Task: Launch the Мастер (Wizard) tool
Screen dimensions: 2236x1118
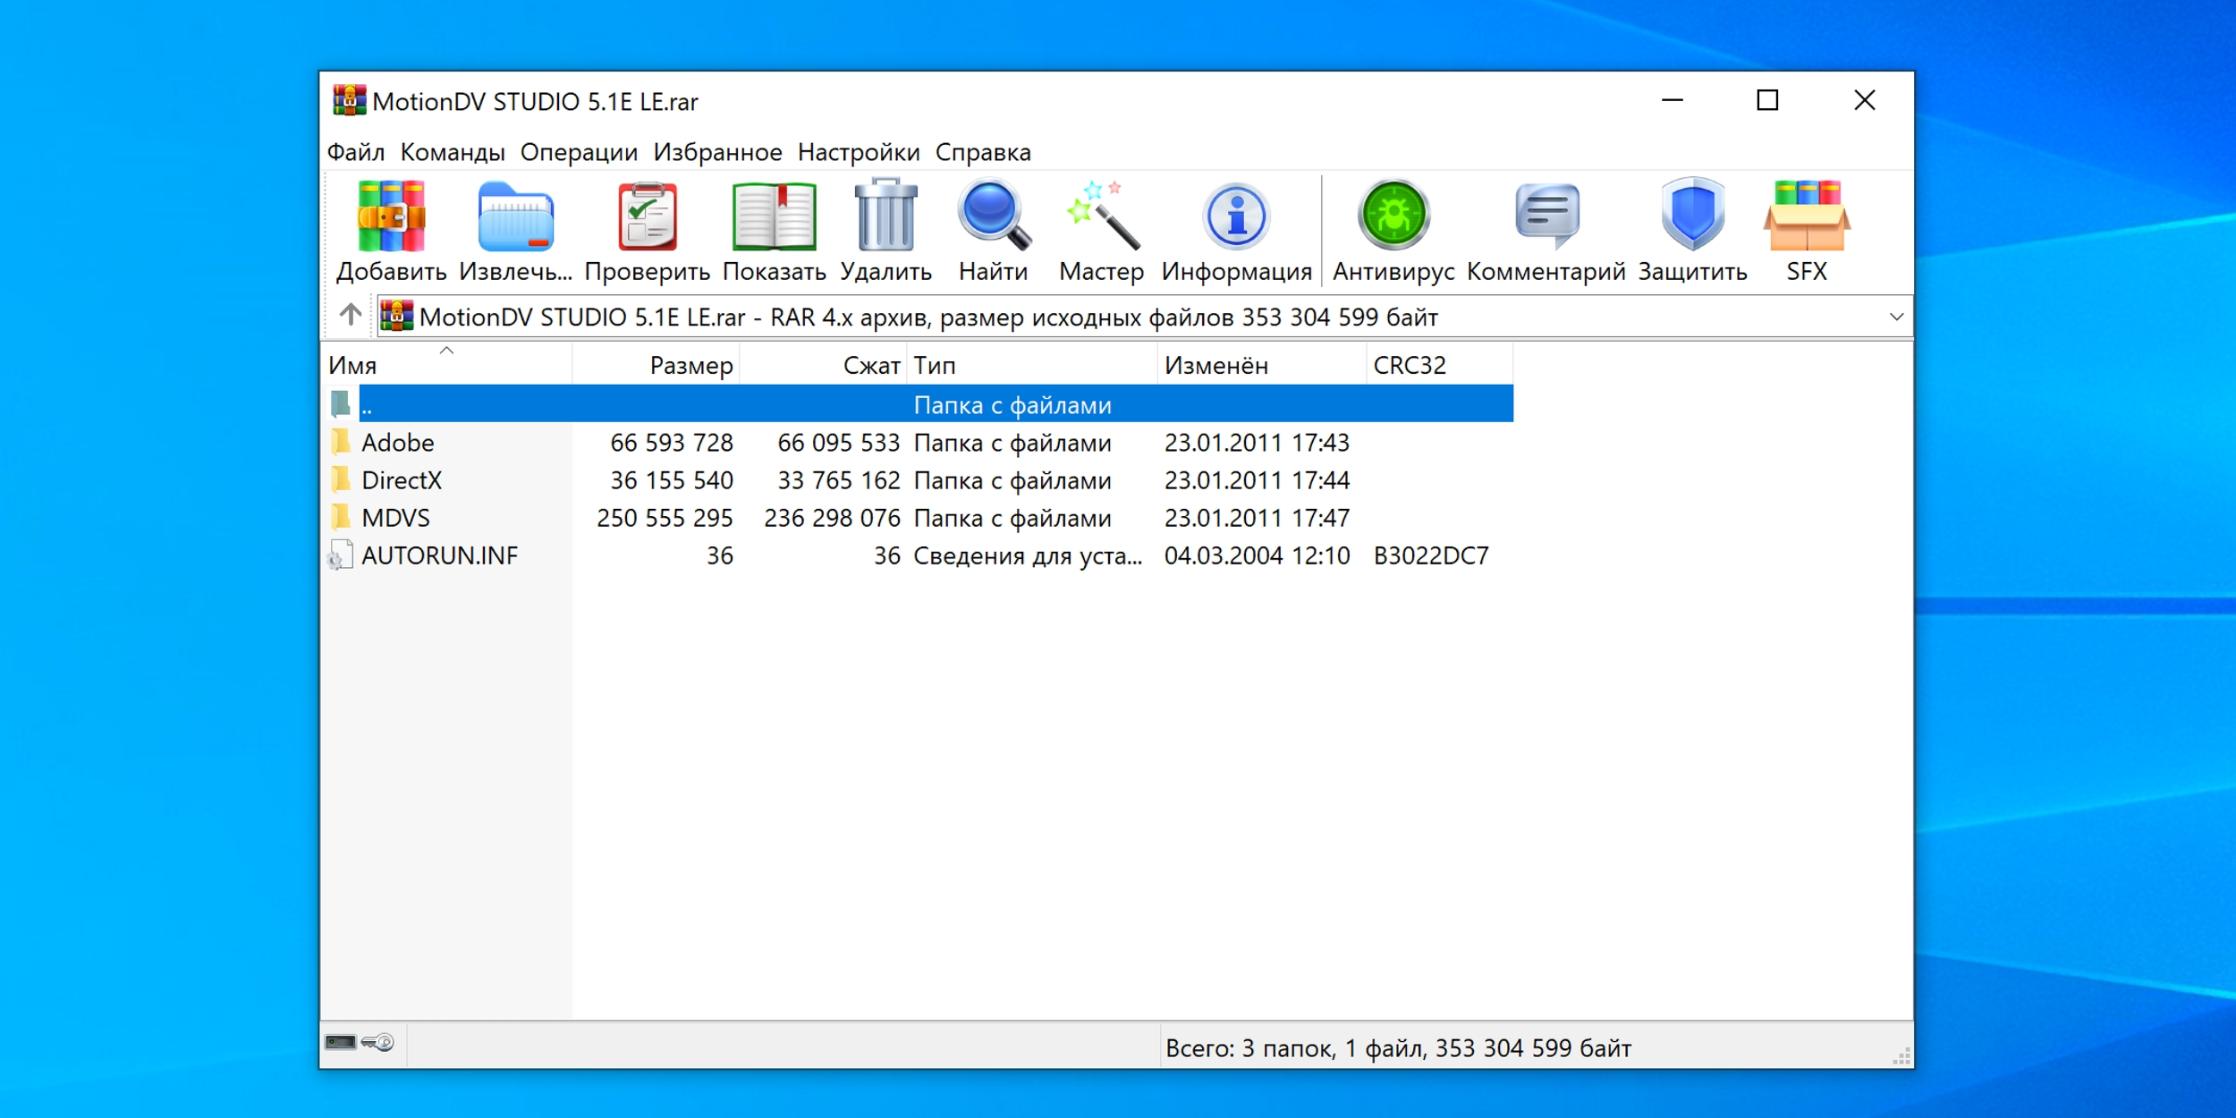Action: (x=1100, y=217)
